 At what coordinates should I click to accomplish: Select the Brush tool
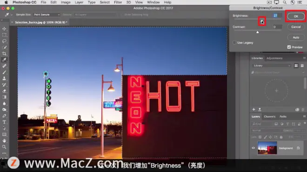click(4, 72)
